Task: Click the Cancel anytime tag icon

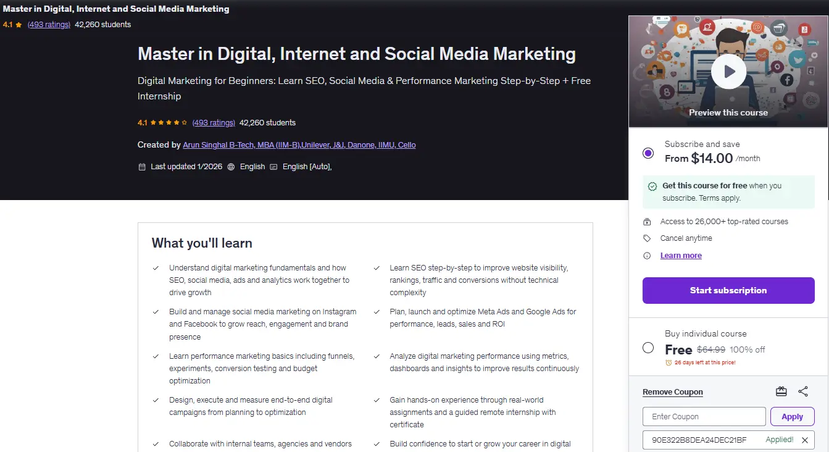Action: click(647, 238)
